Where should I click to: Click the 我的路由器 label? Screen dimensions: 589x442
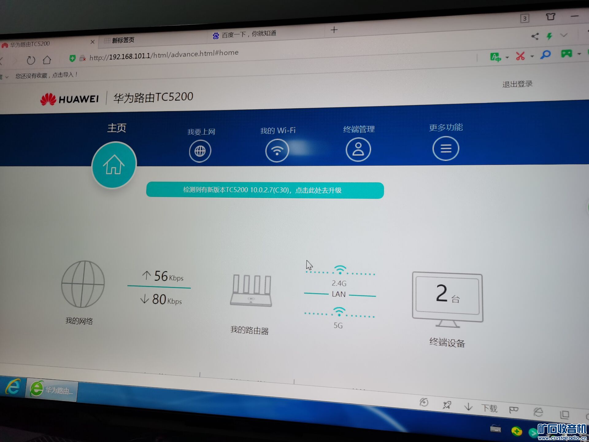point(249,330)
